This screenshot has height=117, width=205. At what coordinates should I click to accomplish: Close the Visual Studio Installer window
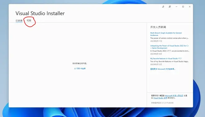click(189, 6)
